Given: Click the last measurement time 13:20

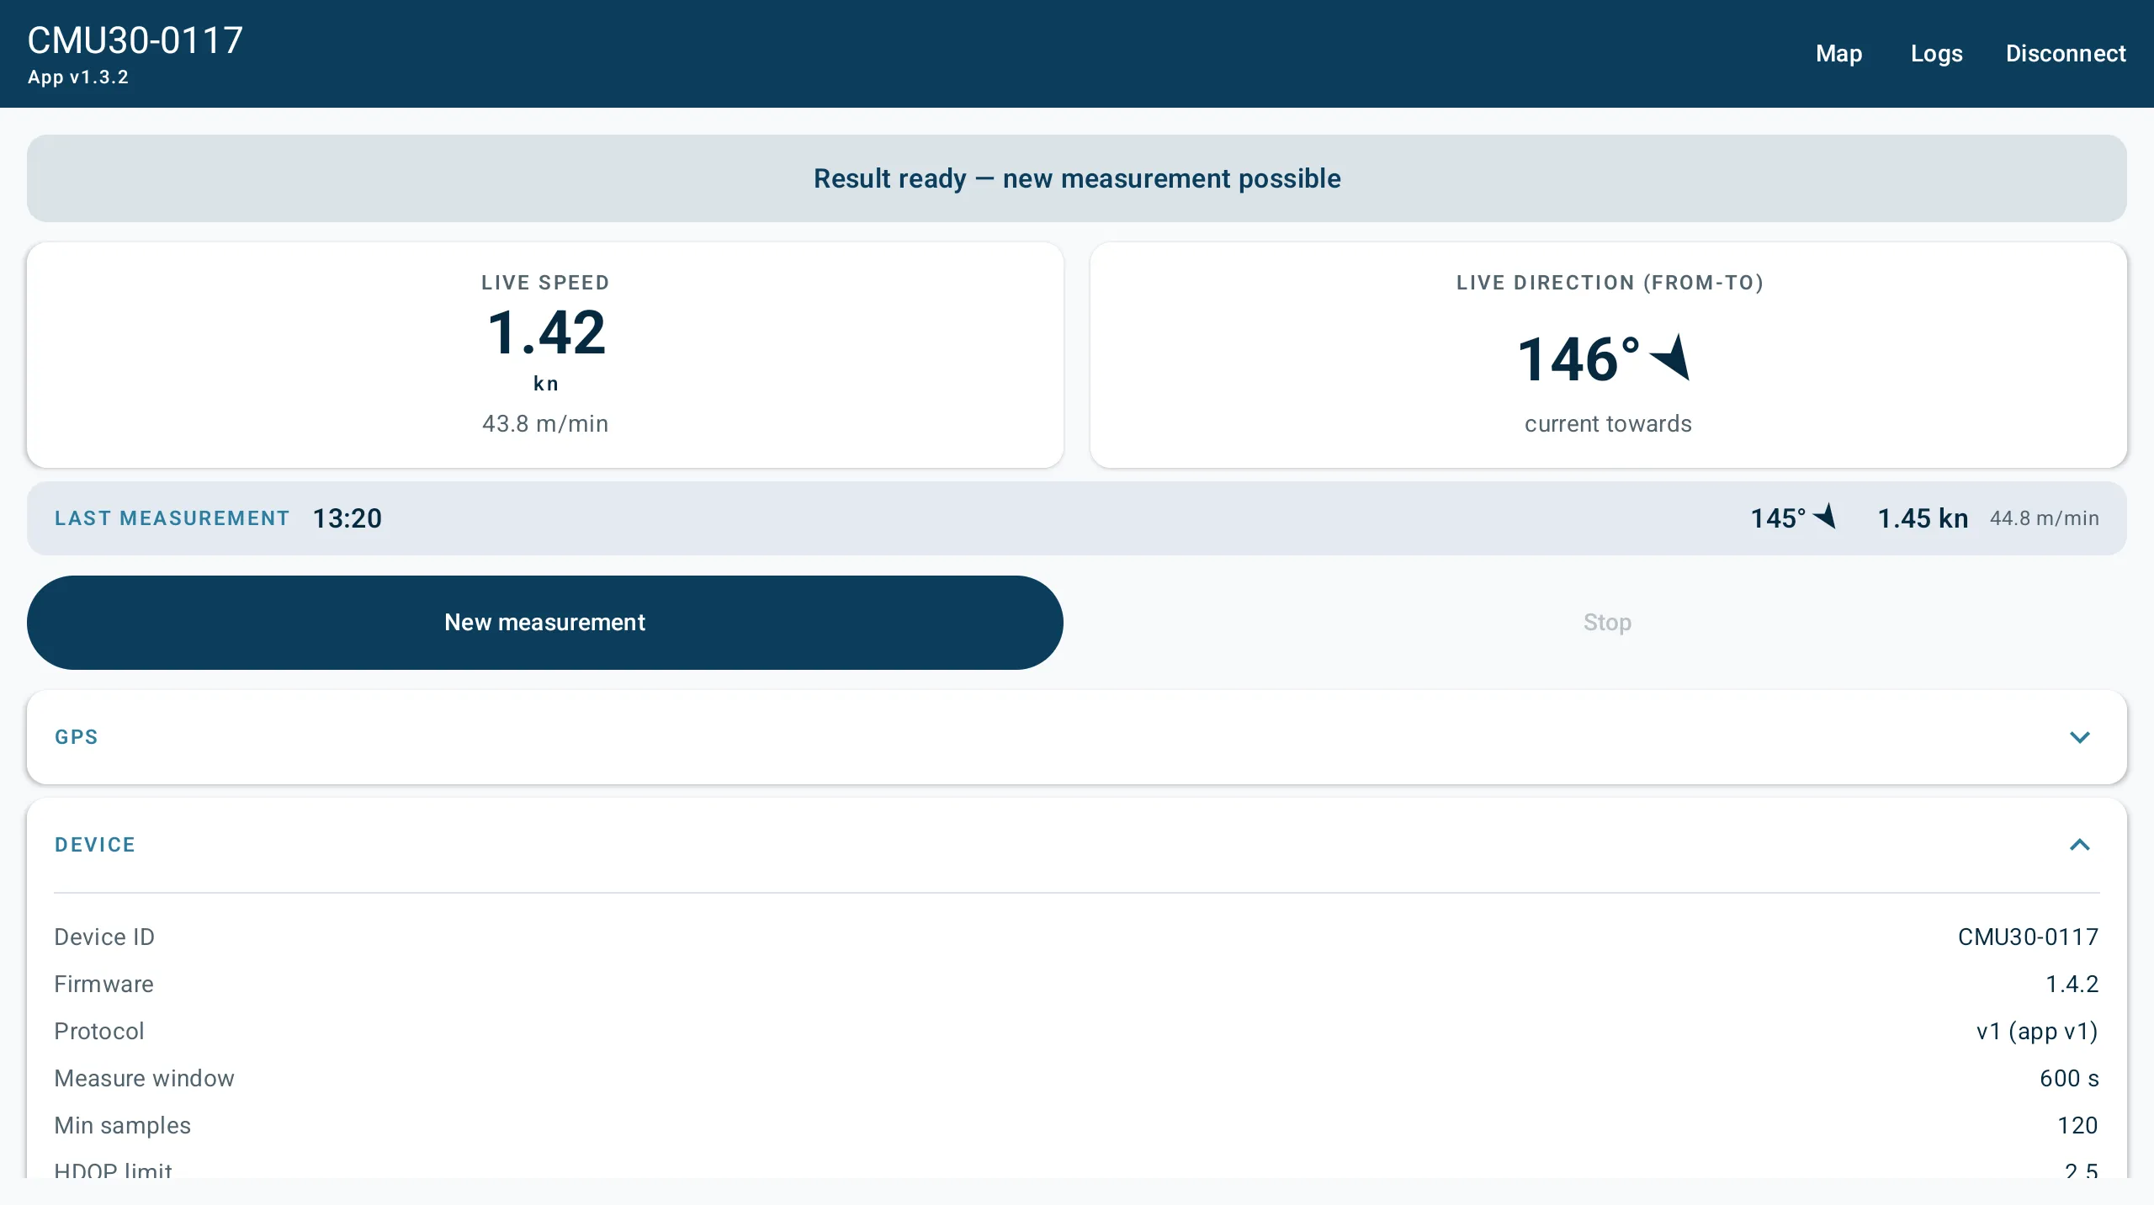Looking at the screenshot, I should click(x=348, y=518).
